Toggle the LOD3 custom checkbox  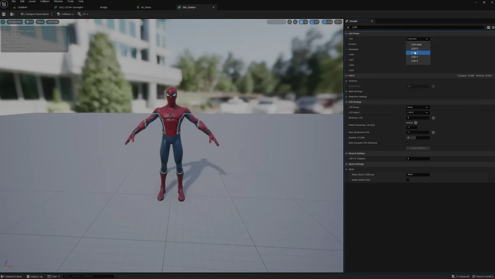click(x=408, y=71)
